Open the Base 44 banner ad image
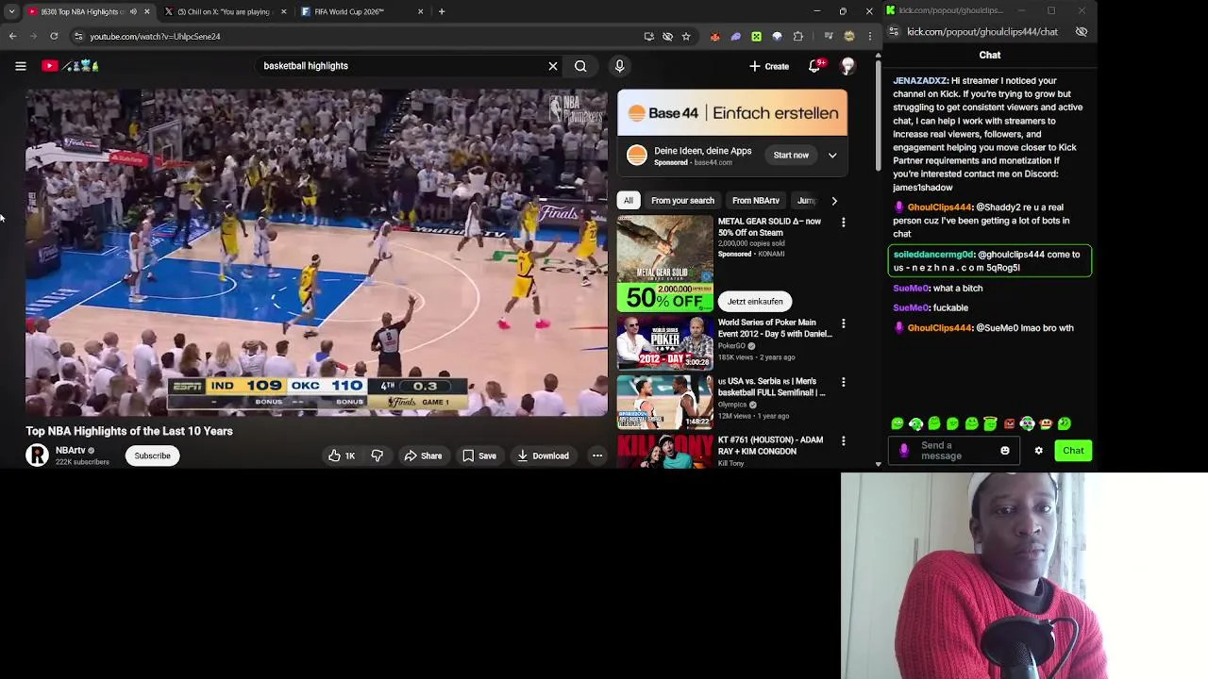1208x679 pixels. 732,113
